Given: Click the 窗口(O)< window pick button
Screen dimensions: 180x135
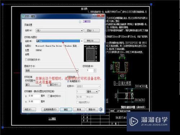Looking at the screenshot, I should click(x=54, y=85).
